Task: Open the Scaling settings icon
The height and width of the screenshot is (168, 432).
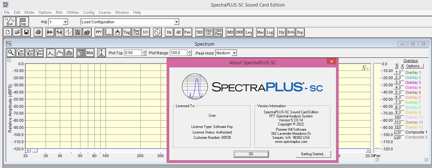Action: click(x=108, y=32)
